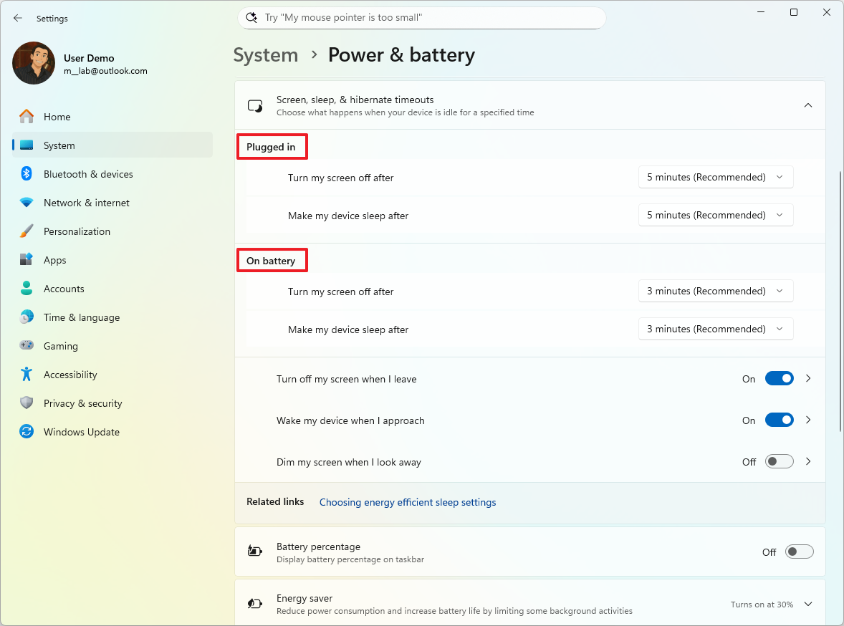Enable Dim my screen when I look away
844x626 pixels.
[x=779, y=461]
